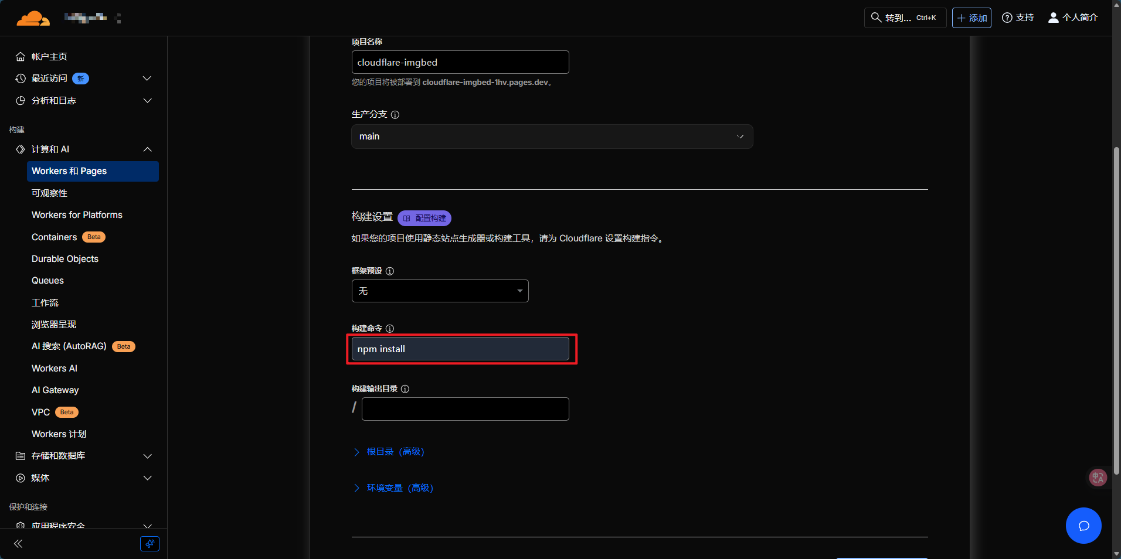Click the 配置构建 badge link
This screenshot has height=559, width=1121.
(x=424, y=218)
